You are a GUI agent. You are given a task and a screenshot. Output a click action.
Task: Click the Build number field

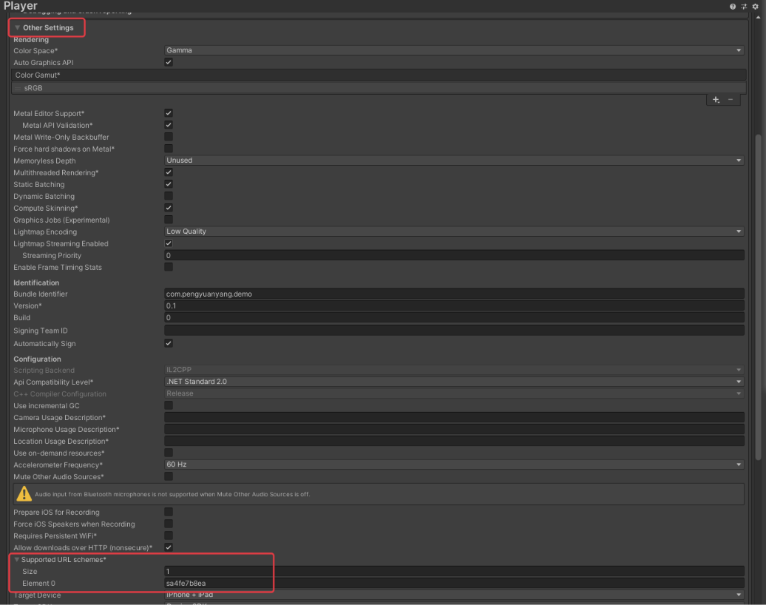(454, 317)
